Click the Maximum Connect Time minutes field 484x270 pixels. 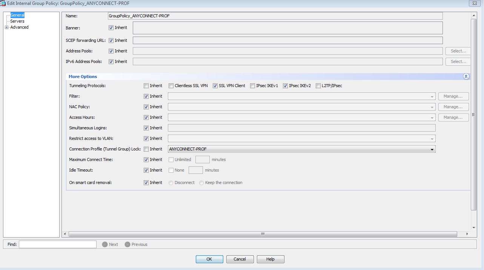point(203,160)
